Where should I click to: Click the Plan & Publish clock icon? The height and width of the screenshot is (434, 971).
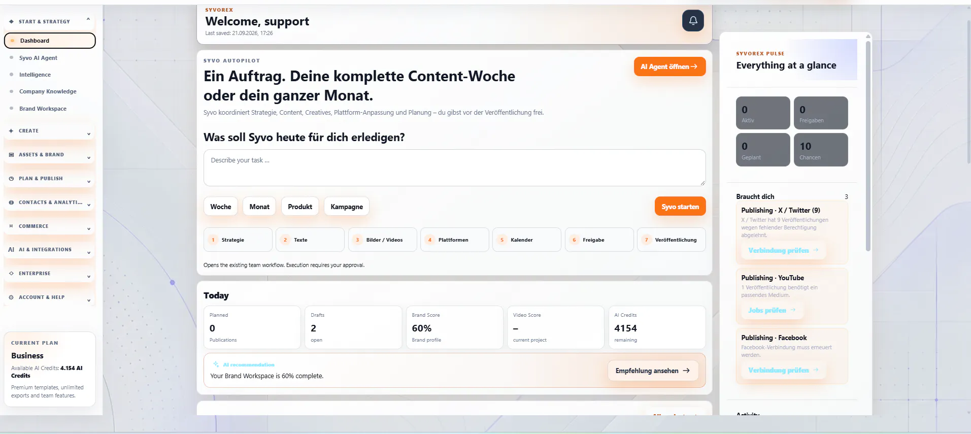pyautogui.click(x=11, y=179)
